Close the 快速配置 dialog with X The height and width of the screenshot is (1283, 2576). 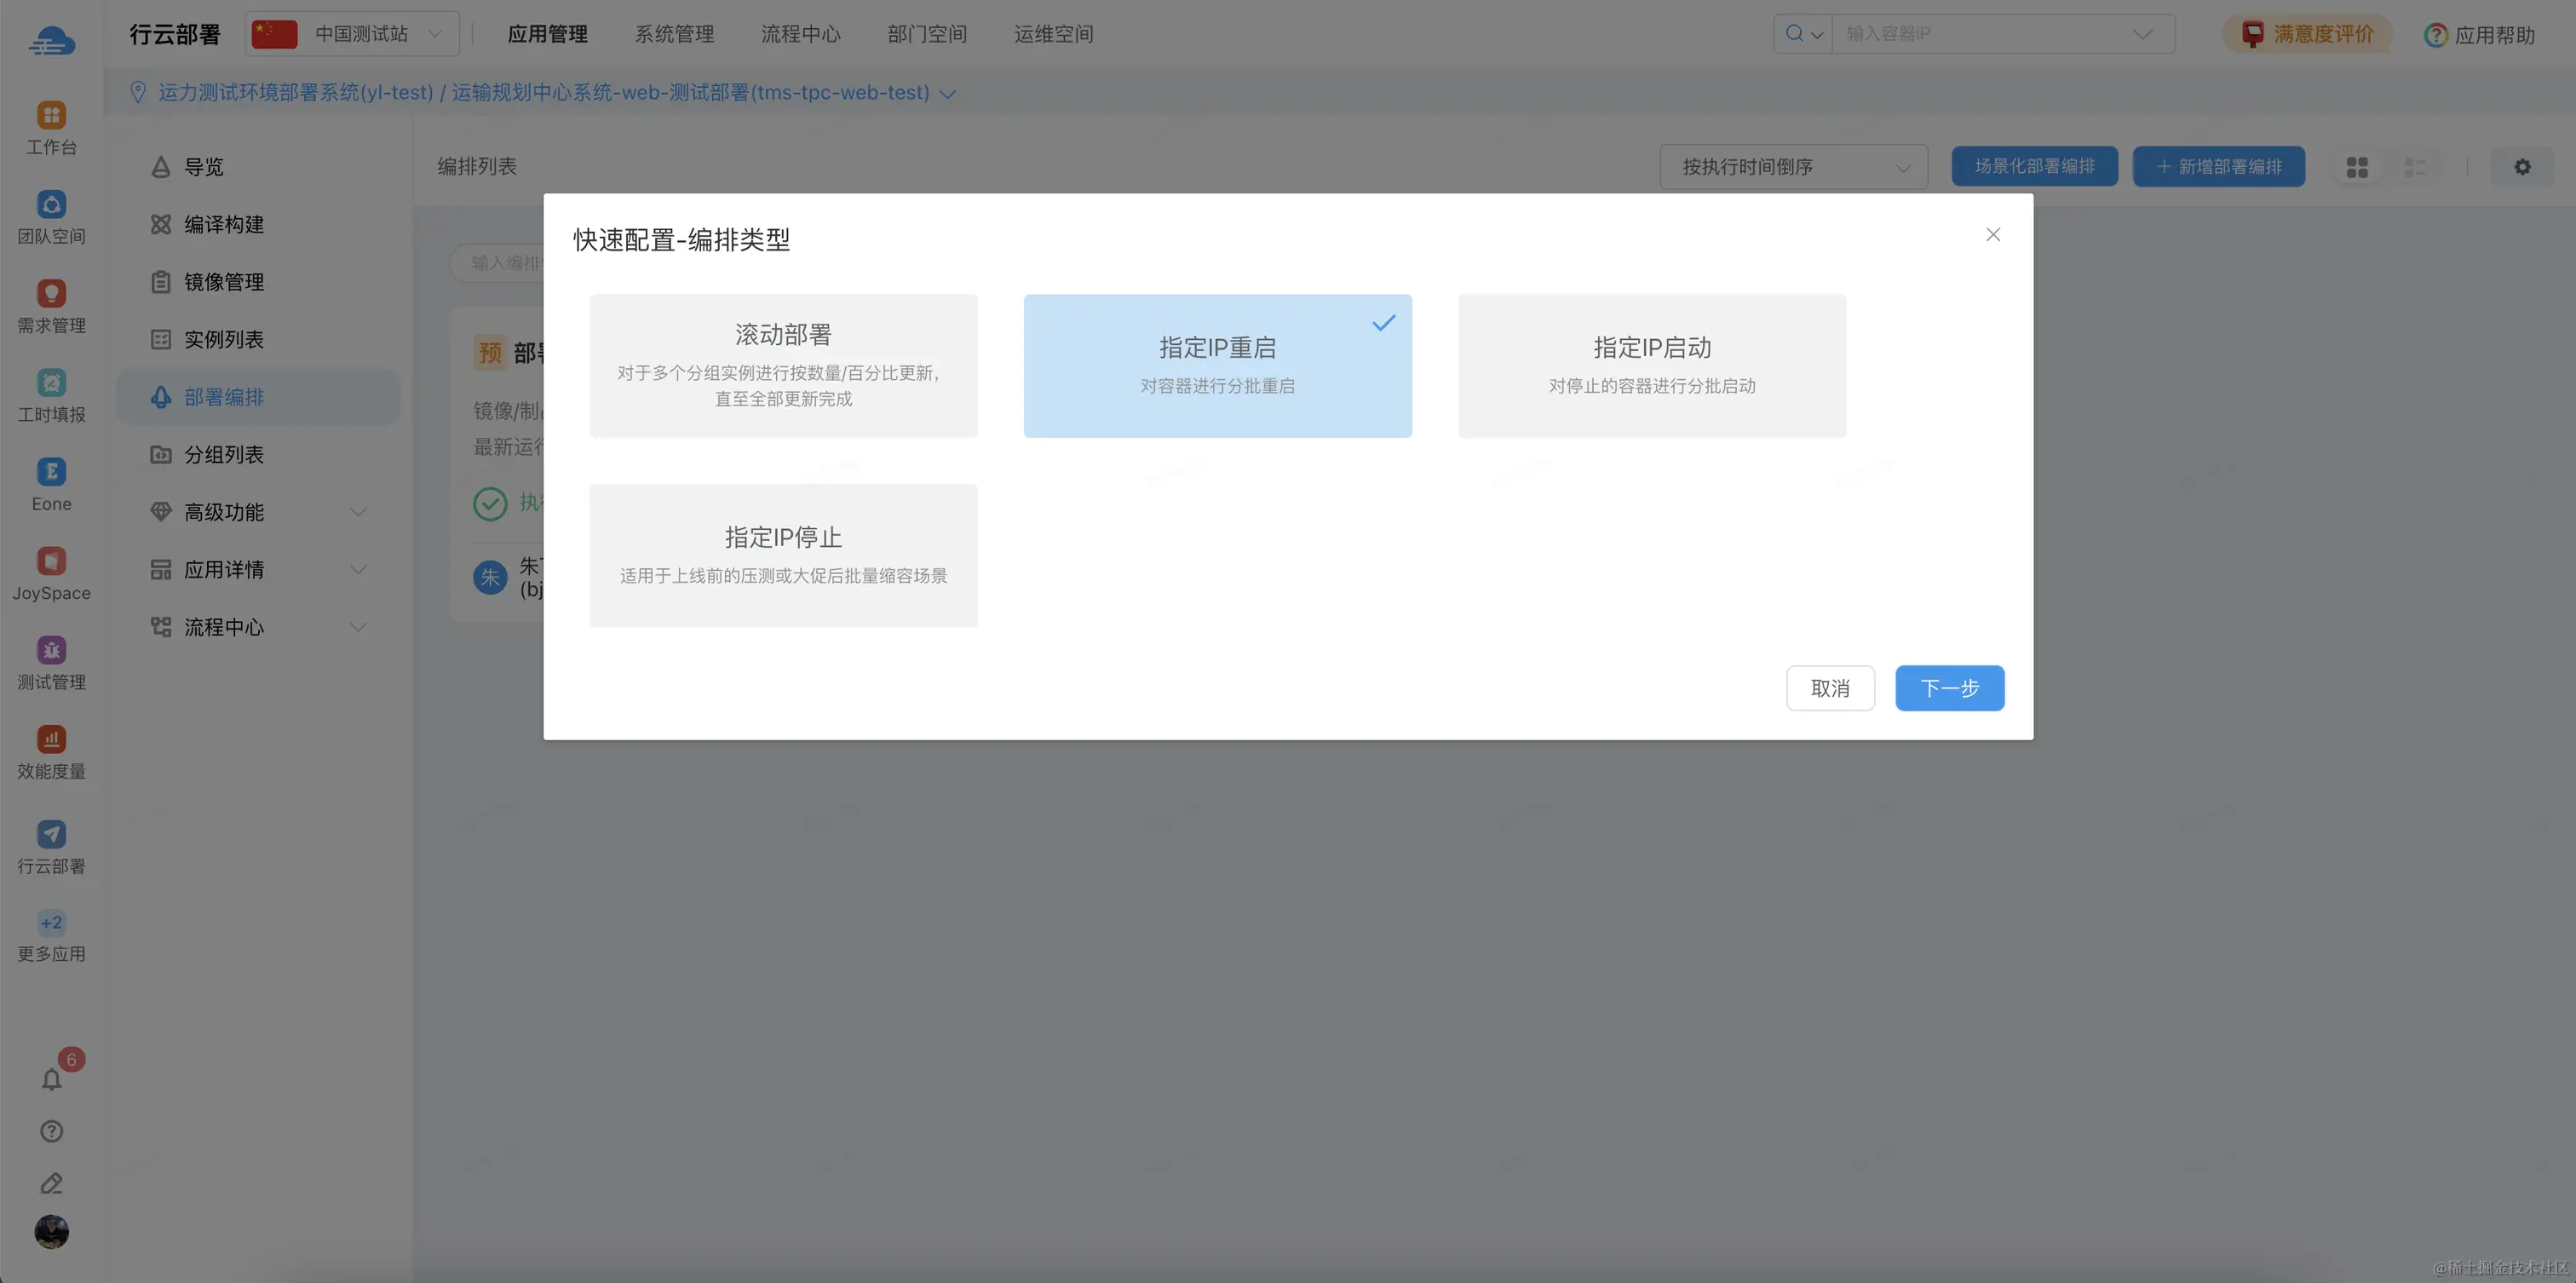(1992, 234)
